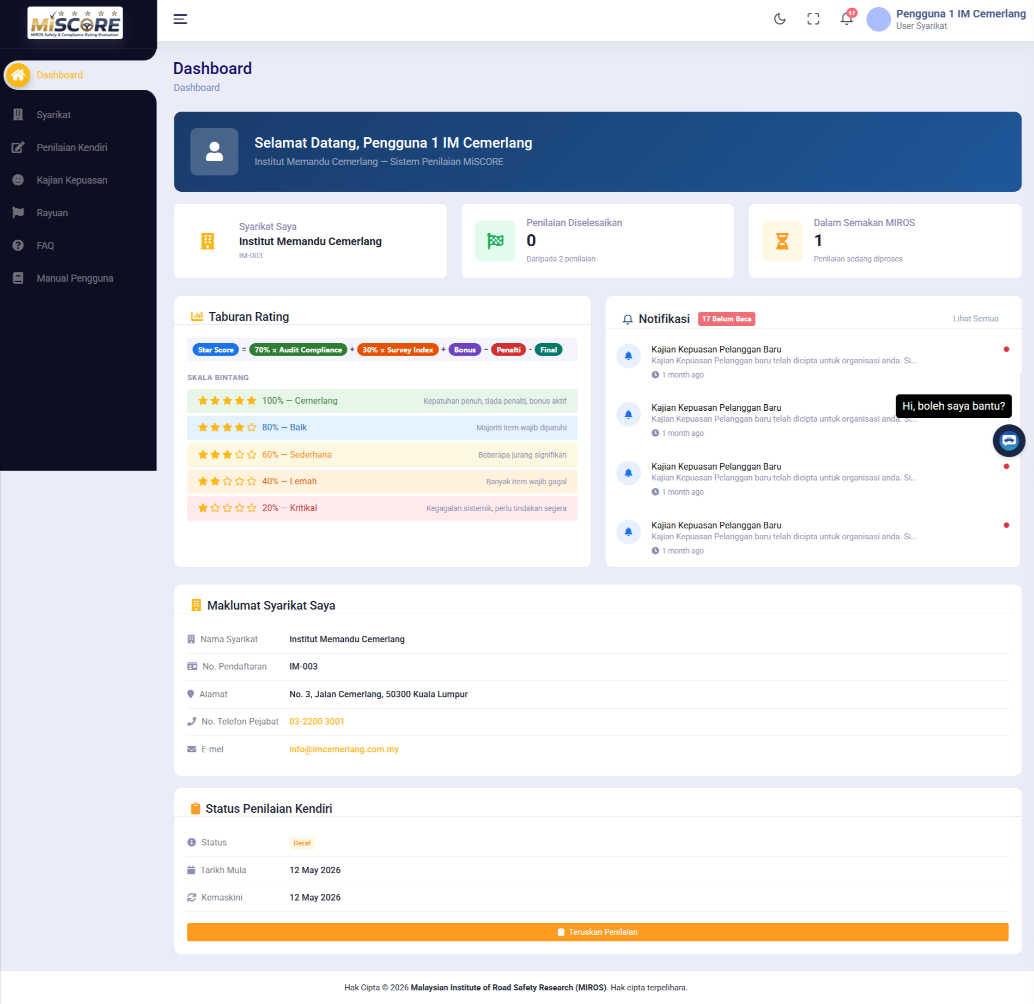Select the 20% — Kritikal rating row
Screen dimensions: 1034x1004
[x=382, y=508]
